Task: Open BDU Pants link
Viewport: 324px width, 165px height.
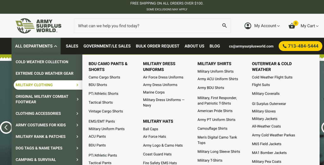Action: [x=97, y=145]
